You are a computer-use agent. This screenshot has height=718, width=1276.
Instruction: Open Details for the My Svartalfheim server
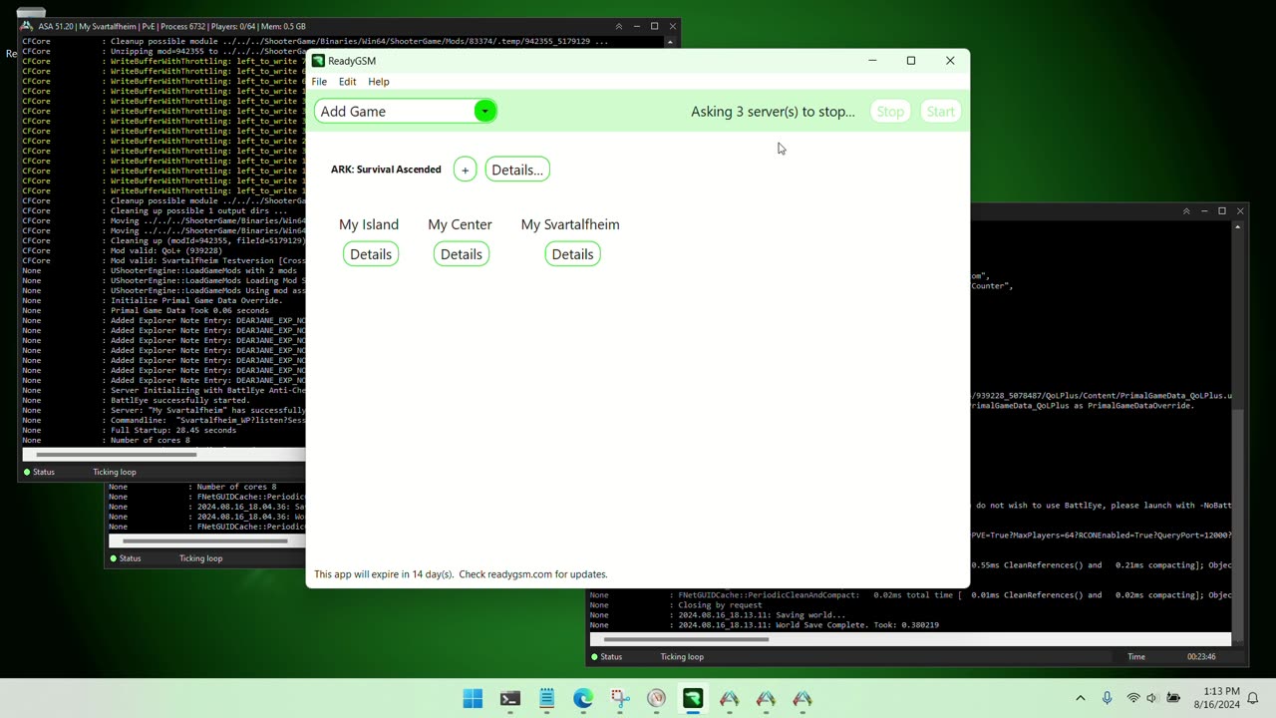click(x=572, y=254)
